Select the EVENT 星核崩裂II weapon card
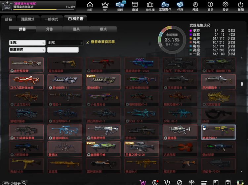 click(x=103, y=82)
